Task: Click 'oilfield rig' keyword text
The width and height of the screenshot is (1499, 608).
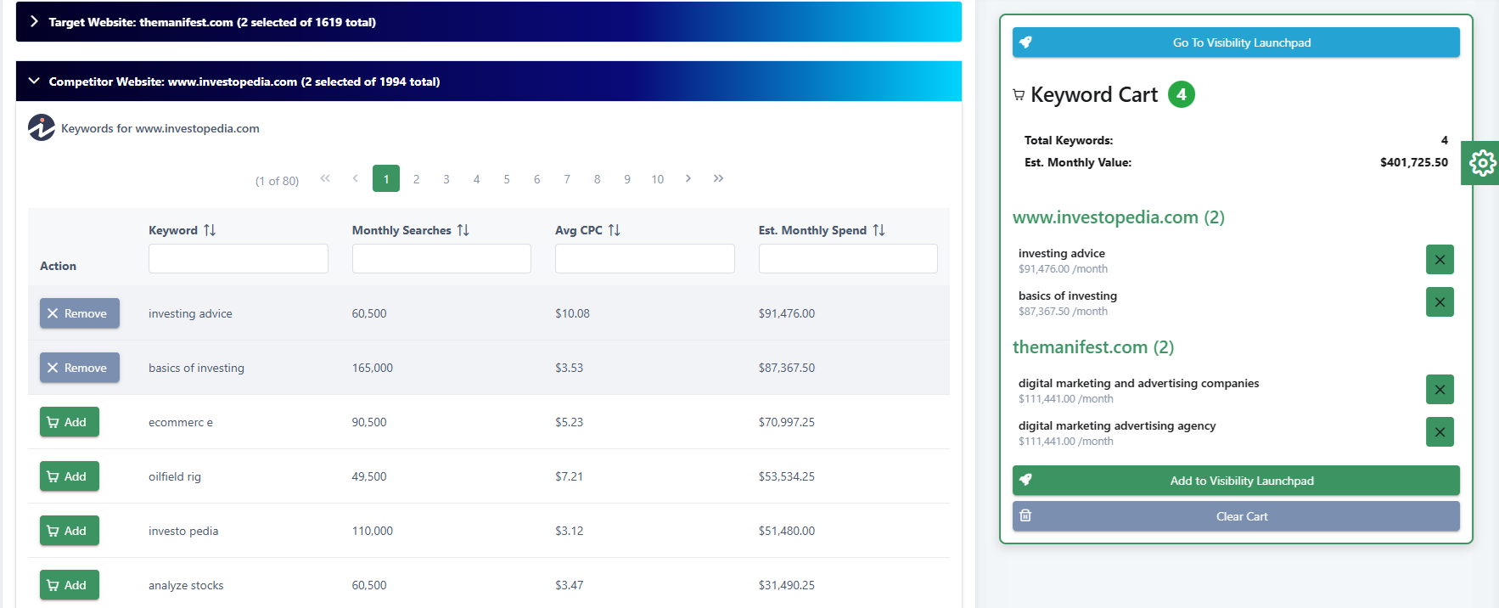Action: click(175, 476)
